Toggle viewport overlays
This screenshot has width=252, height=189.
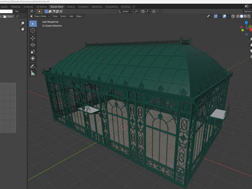tap(224, 16)
